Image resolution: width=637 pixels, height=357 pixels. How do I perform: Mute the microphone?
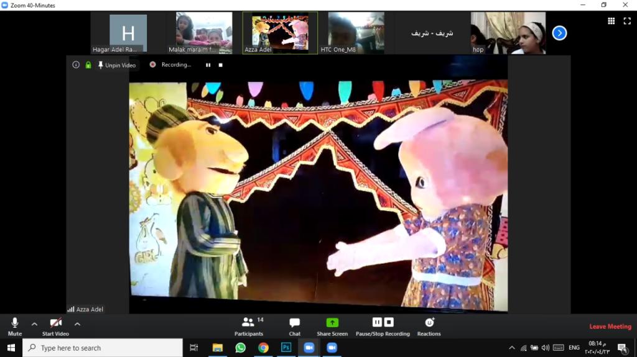tap(15, 327)
